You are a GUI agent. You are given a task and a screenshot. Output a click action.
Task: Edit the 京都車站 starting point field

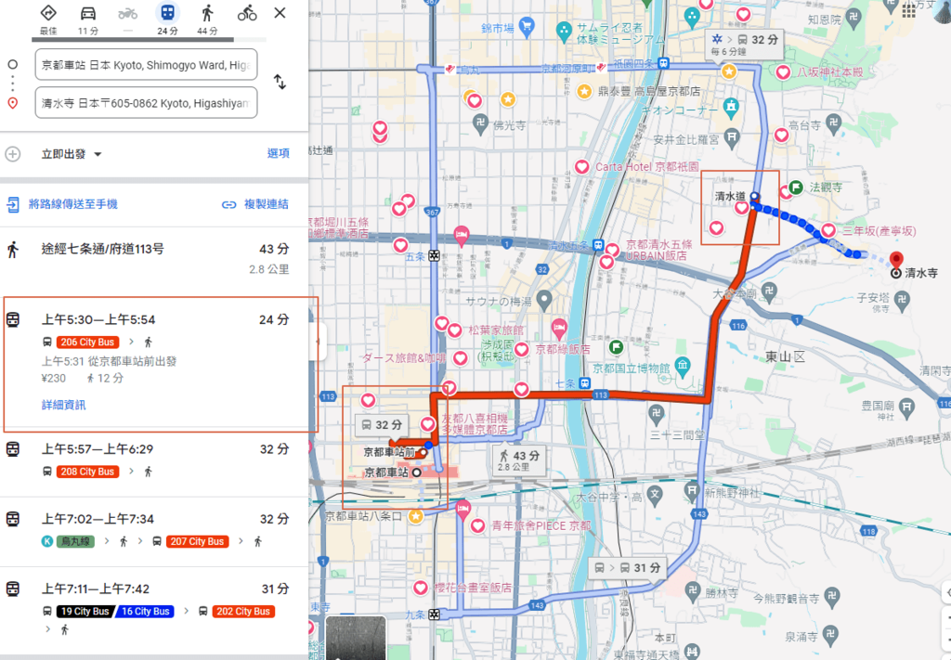click(x=146, y=65)
